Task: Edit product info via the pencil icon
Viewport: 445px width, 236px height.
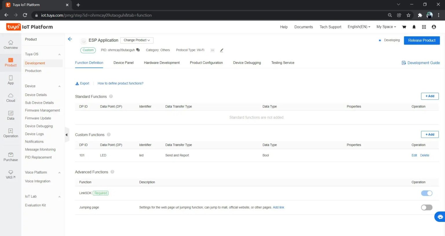Action: (x=221, y=50)
